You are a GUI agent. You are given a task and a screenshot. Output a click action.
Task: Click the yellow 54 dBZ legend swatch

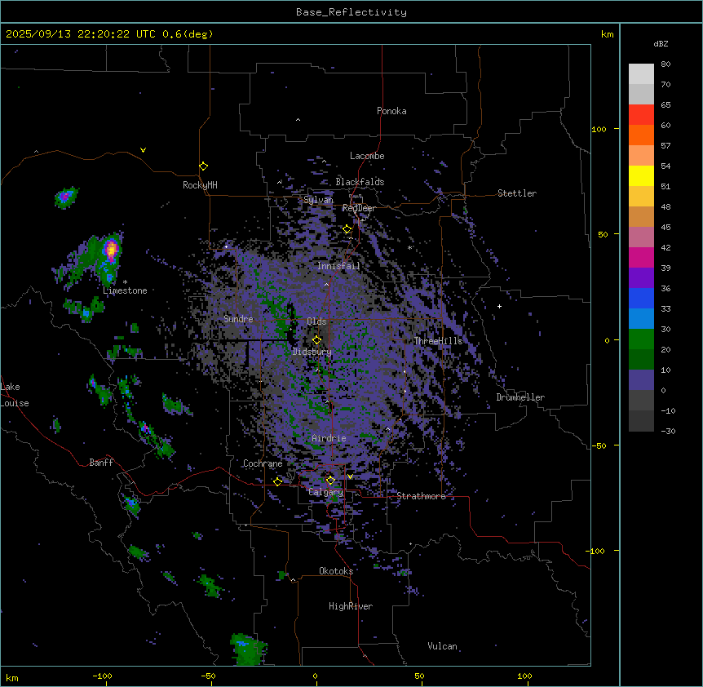pyautogui.click(x=641, y=175)
